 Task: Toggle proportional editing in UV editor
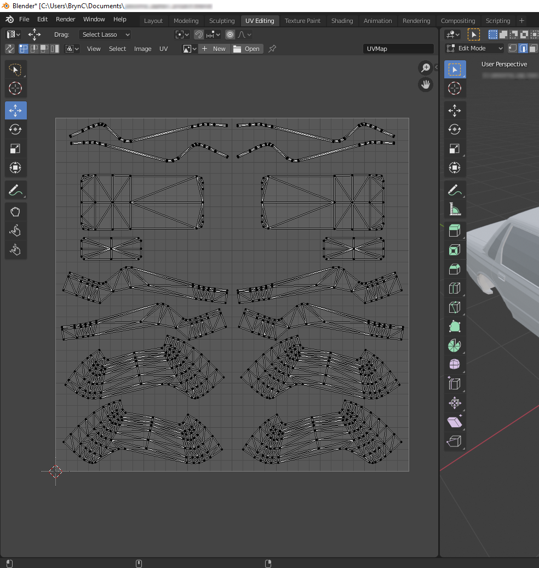tap(230, 35)
